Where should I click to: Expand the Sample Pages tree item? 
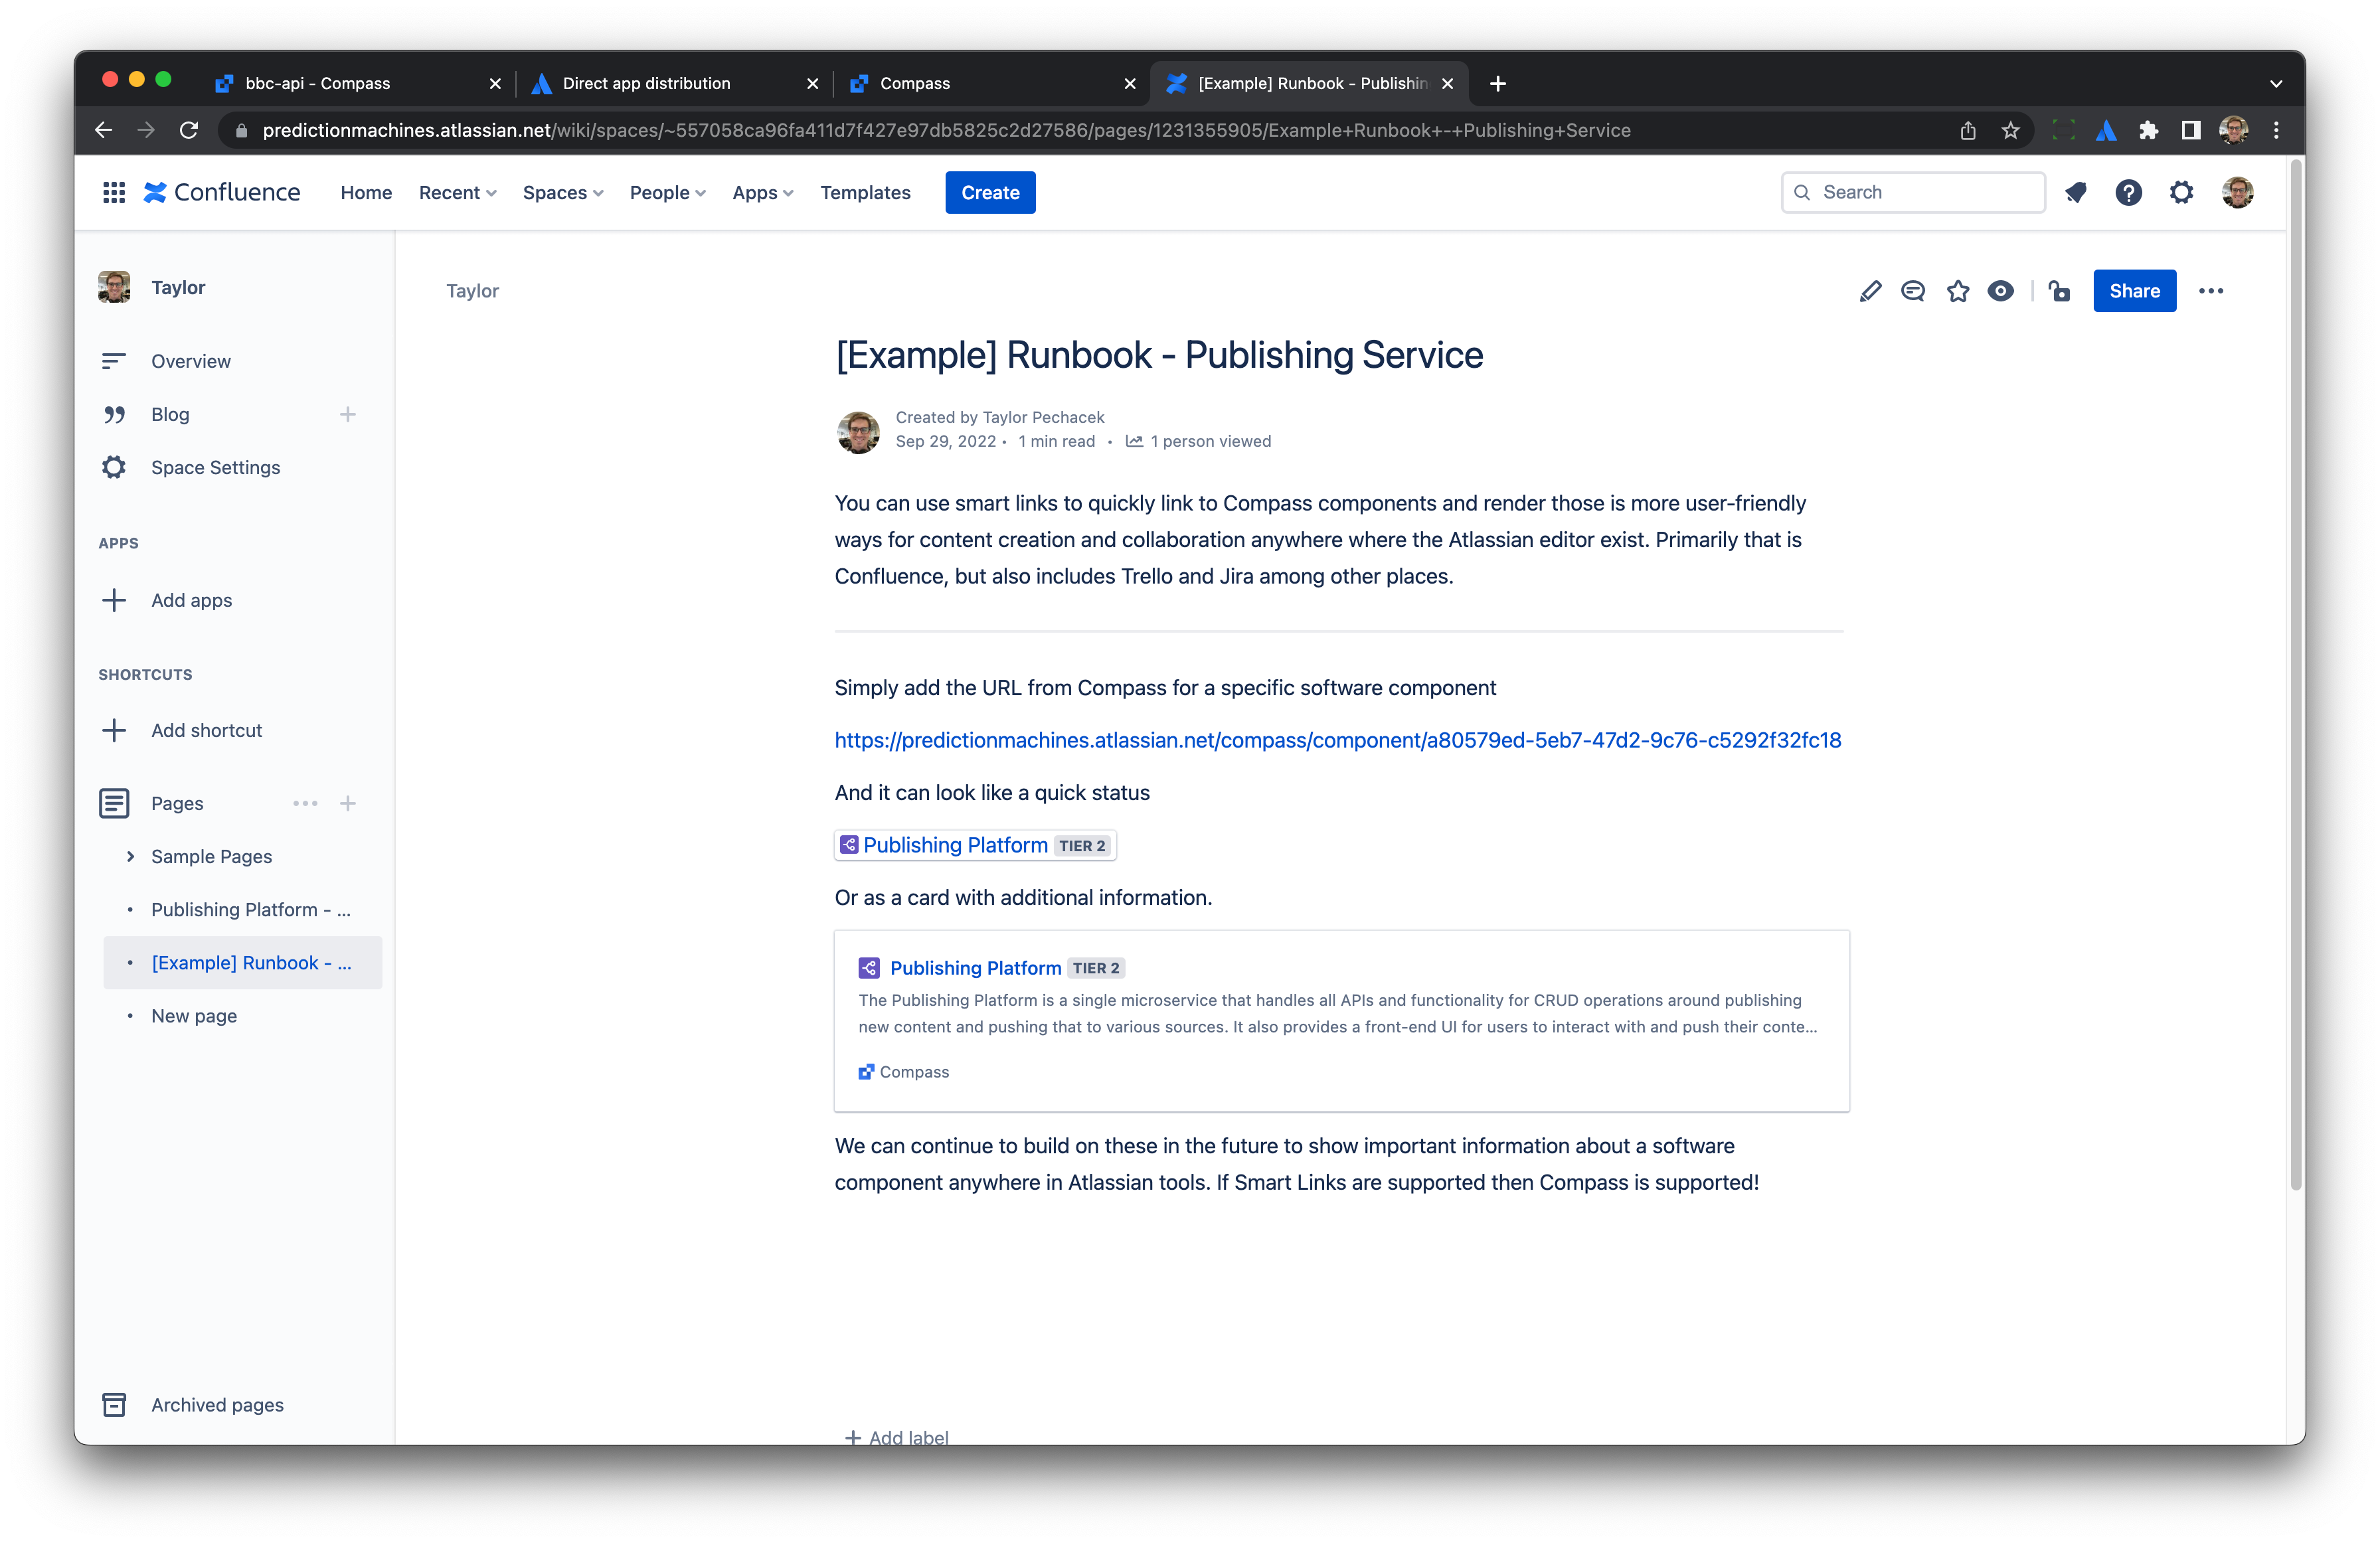pos(130,856)
